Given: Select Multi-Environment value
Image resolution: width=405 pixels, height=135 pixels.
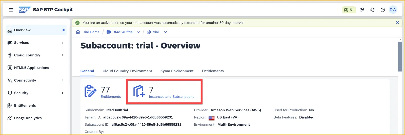Looking at the screenshot, I should tap(234, 124).
